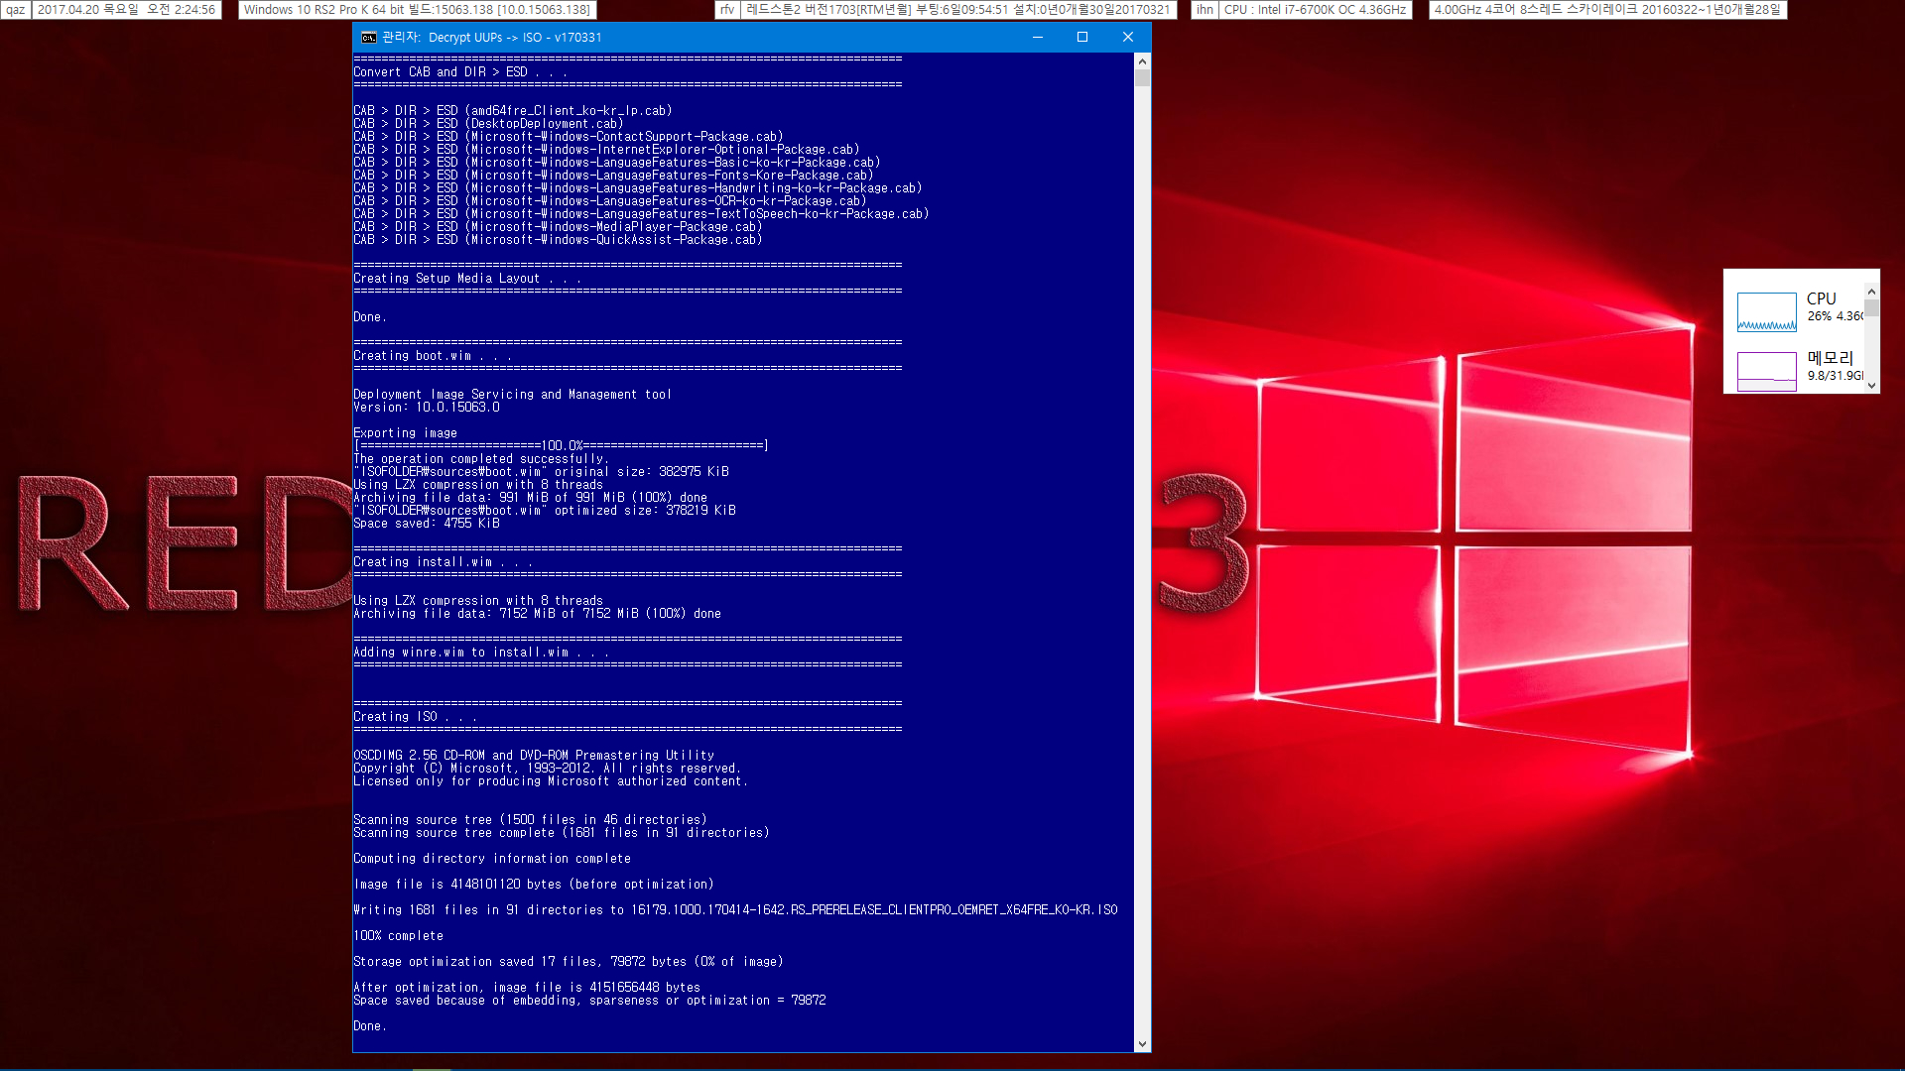The width and height of the screenshot is (1905, 1071).
Task: Click the CPU Intel i7-6700K info text
Action: (1315, 10)
